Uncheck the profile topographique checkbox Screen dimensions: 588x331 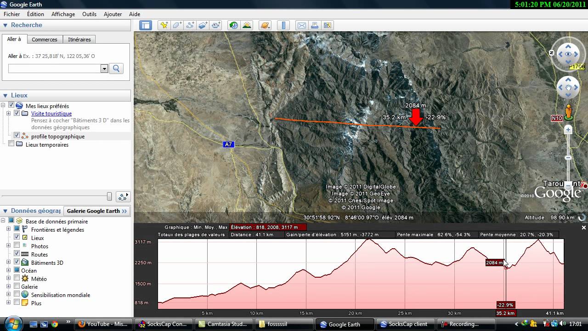point(17,136)
